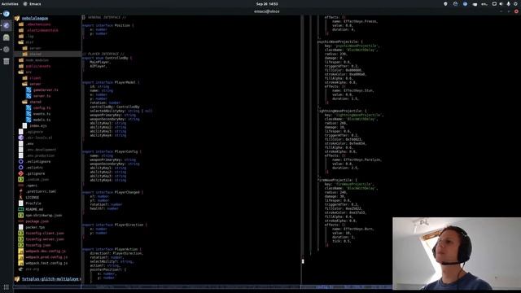Click the 'export enum ControlledBy' line
The height and width of the screenshot is (293, 521).
coord(107,58)
